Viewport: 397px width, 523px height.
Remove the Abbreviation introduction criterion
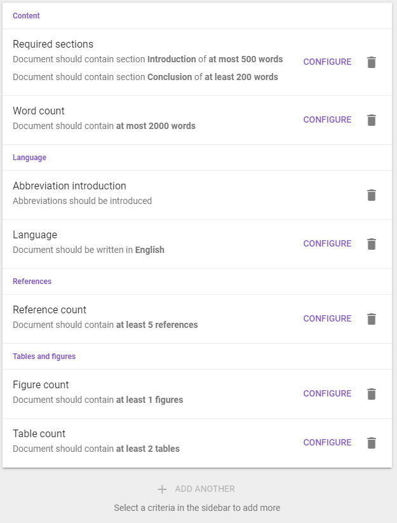coord(372,195)
